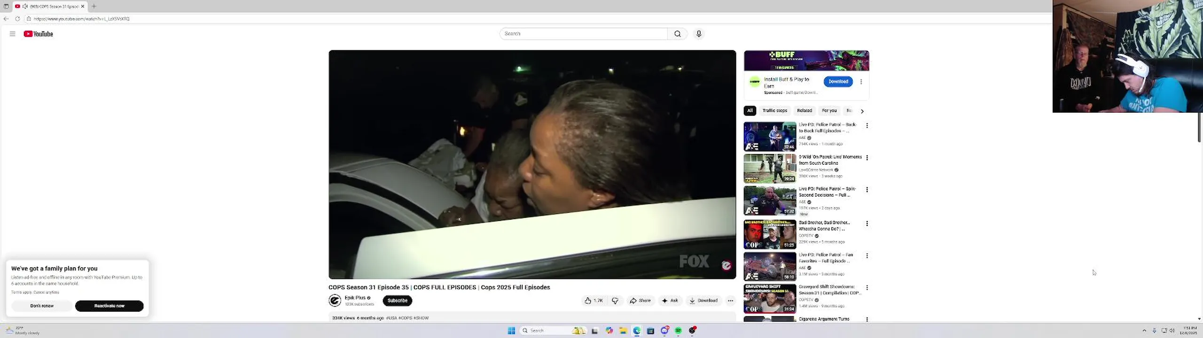Screen dimensions: 1203x338
Task: Open the weather widget on taskbar
Action: [23, 330]
